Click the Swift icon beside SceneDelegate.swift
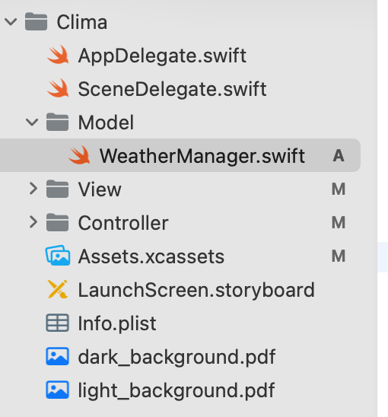Screen dimensions: 388x417 58,88
